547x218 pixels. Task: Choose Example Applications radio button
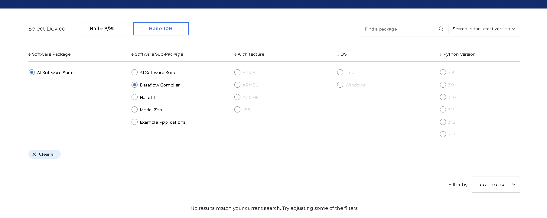click(x=135, y=122)
